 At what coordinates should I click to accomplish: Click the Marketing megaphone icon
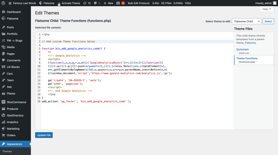(x=3, y=129)
